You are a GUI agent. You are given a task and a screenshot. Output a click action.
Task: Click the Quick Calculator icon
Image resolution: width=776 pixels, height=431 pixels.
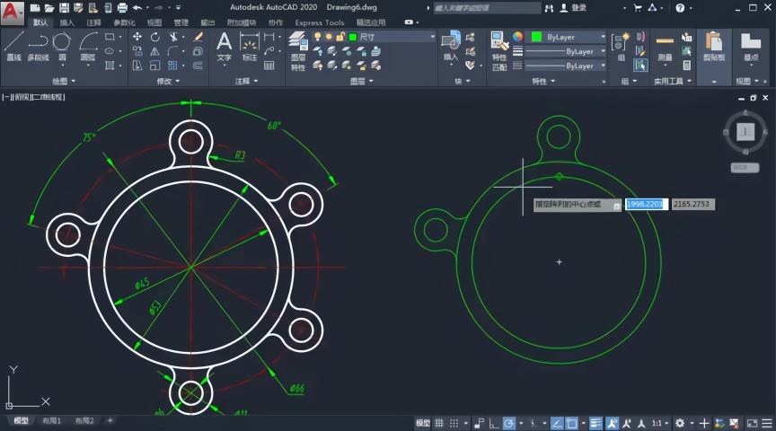click(x=686, y=66)
